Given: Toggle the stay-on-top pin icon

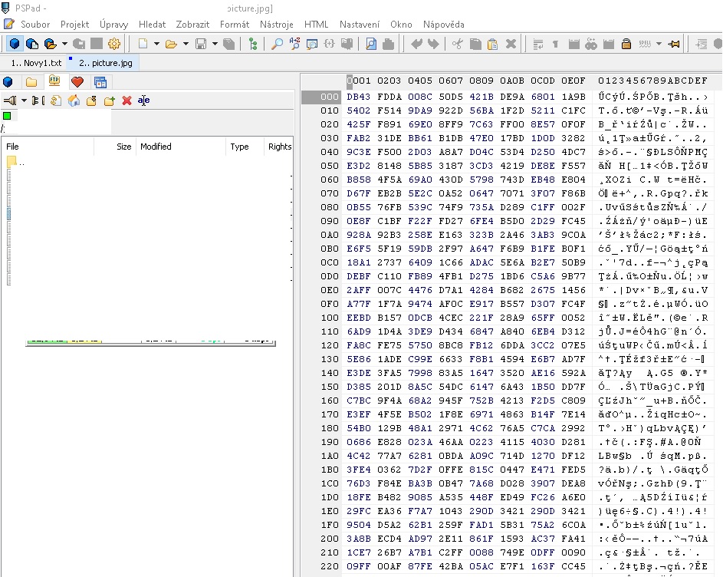Looking at the screenshot, I should [x=675, y=44].
